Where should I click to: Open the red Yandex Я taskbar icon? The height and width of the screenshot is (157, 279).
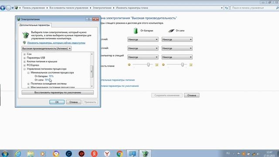(x=94, y=154)
